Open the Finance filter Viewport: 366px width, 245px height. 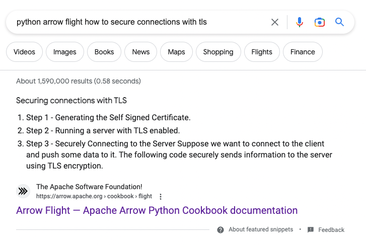click(303, 52)
